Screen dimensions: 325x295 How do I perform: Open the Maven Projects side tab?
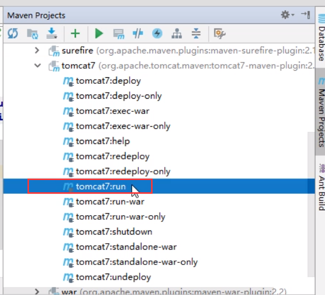[x=321, y=112]
